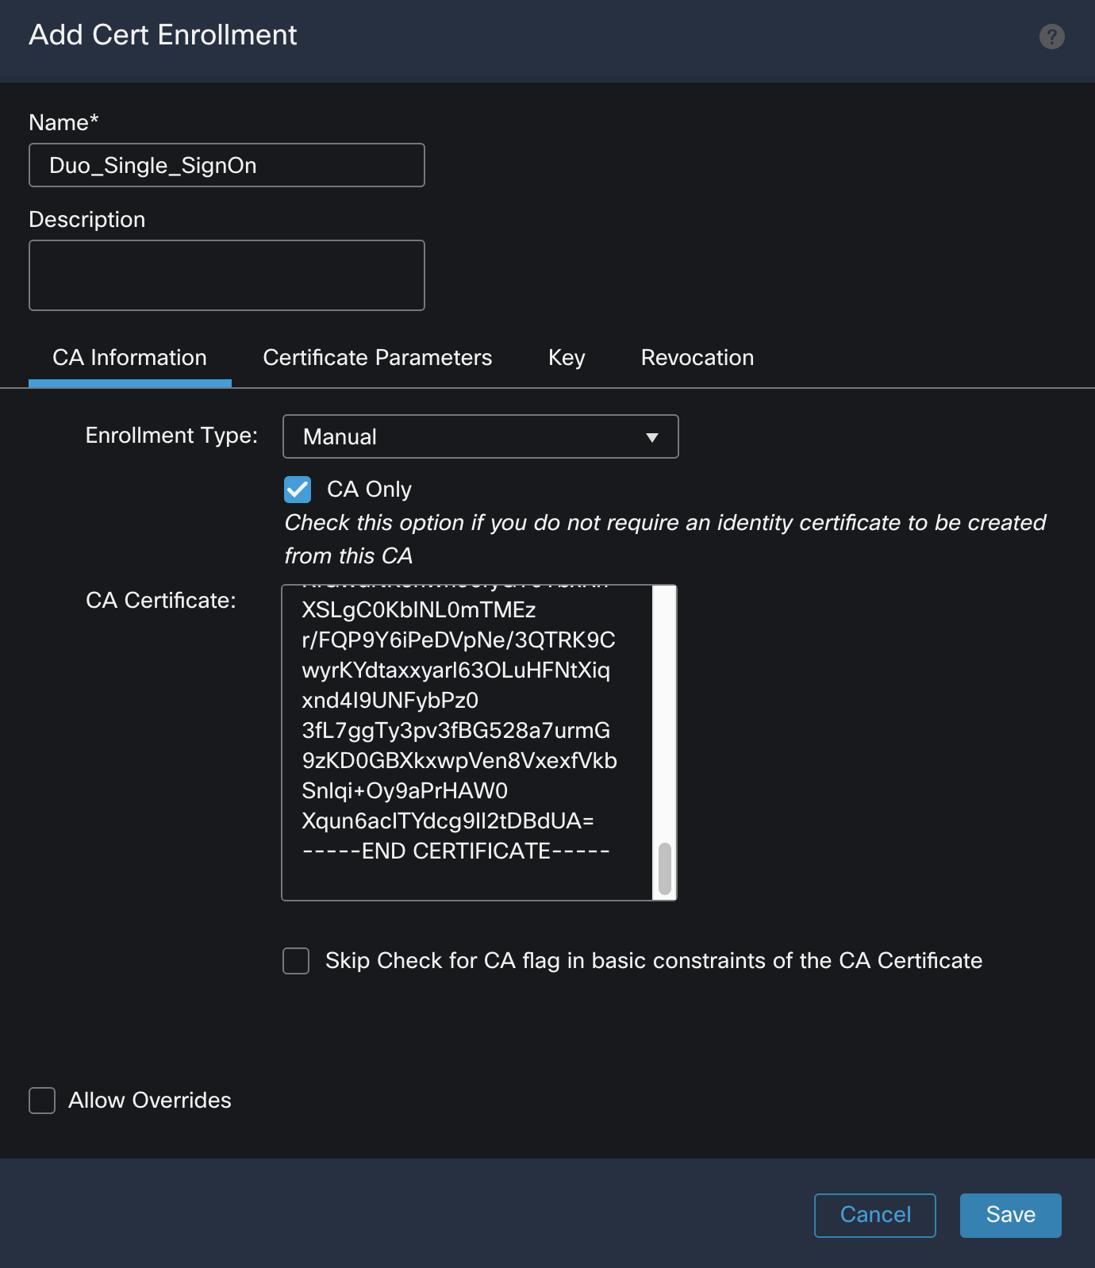Image resolution: width=1095 pixels, height=1268 pixels.
Task: Click the CA Certificate scrollbar thumb
Action: point(664,868)
